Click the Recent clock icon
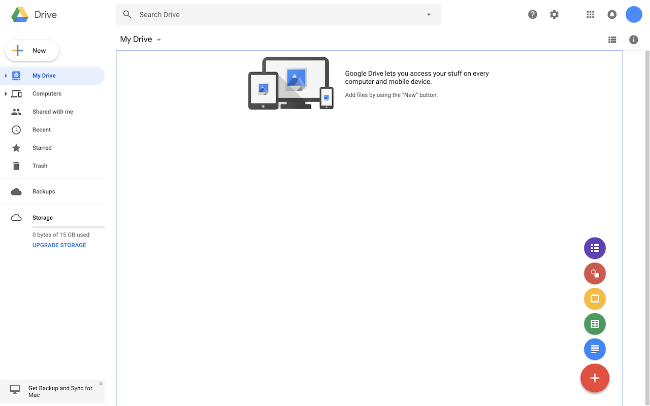Image resolution: width=650 pixels, height=406 pixels. (16, 130)
